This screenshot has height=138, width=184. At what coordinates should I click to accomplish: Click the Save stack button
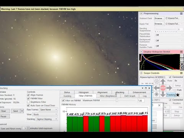[16, 111]
